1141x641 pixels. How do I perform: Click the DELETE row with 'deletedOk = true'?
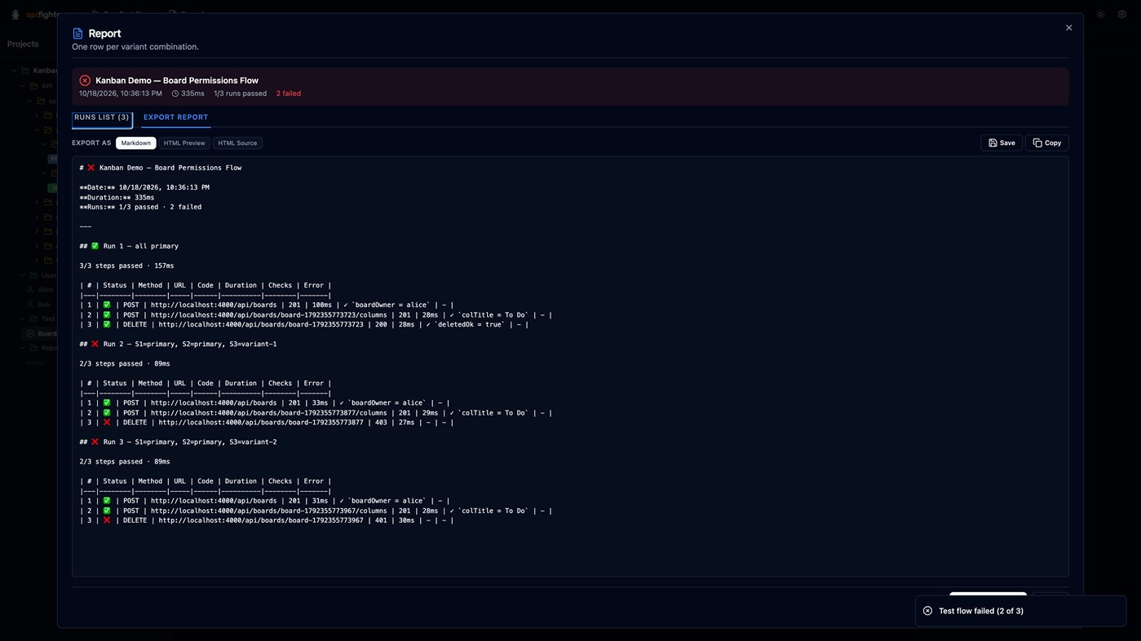[303, 325]
